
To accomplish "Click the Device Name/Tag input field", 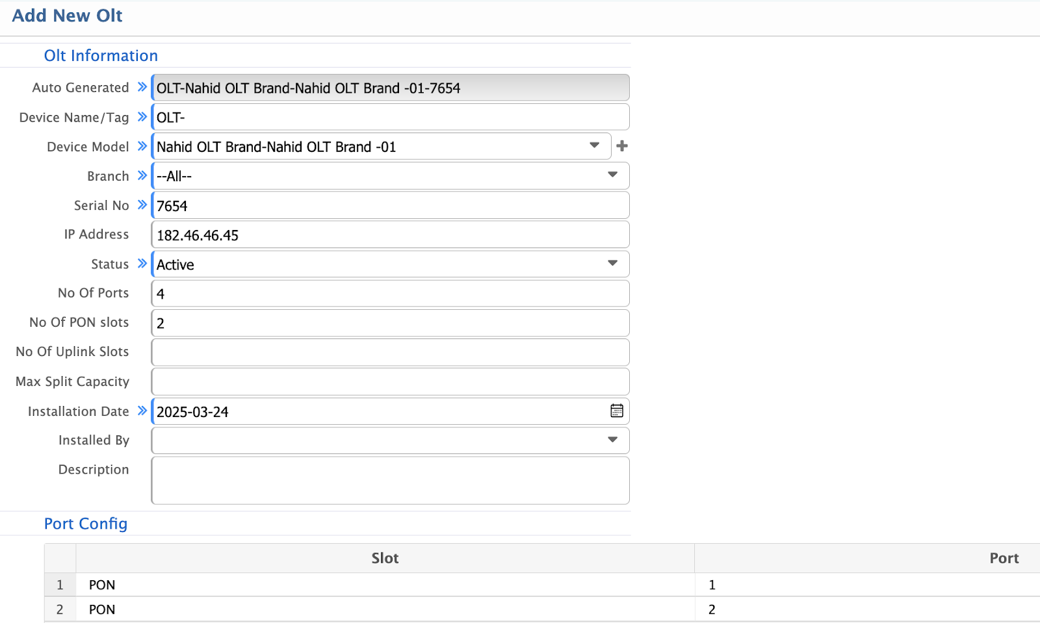I will [390, 118].
